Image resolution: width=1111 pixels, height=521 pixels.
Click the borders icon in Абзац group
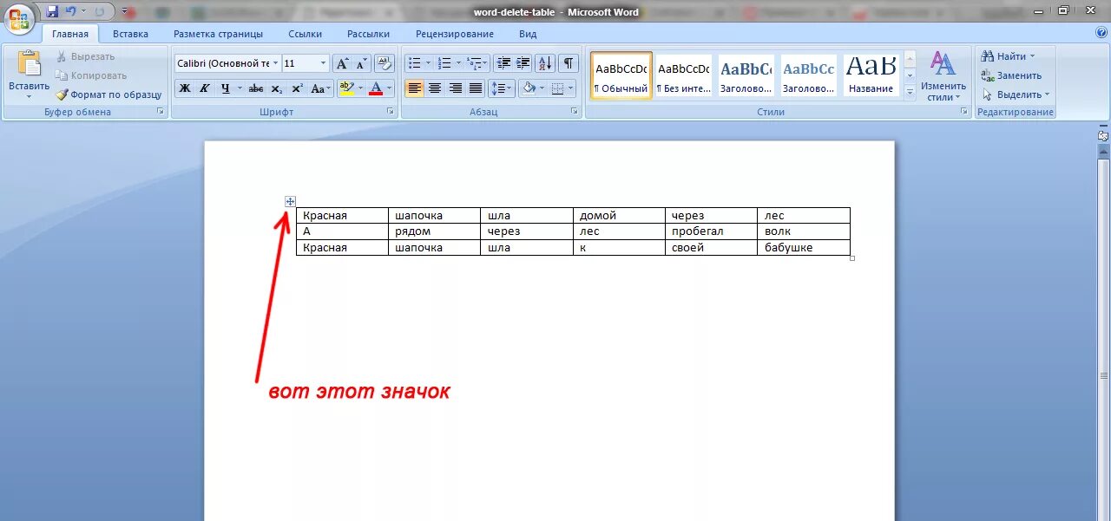pyautogui.click(x=557, y=88)
